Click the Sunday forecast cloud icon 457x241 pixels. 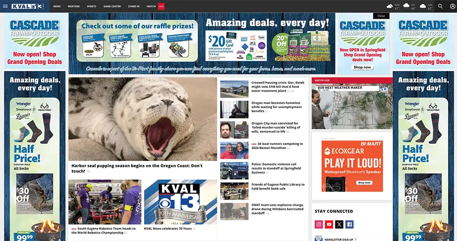(x=423, y=6)
